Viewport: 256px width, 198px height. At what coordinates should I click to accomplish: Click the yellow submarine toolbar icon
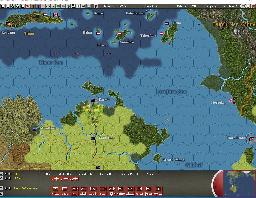tap(48, 6)
